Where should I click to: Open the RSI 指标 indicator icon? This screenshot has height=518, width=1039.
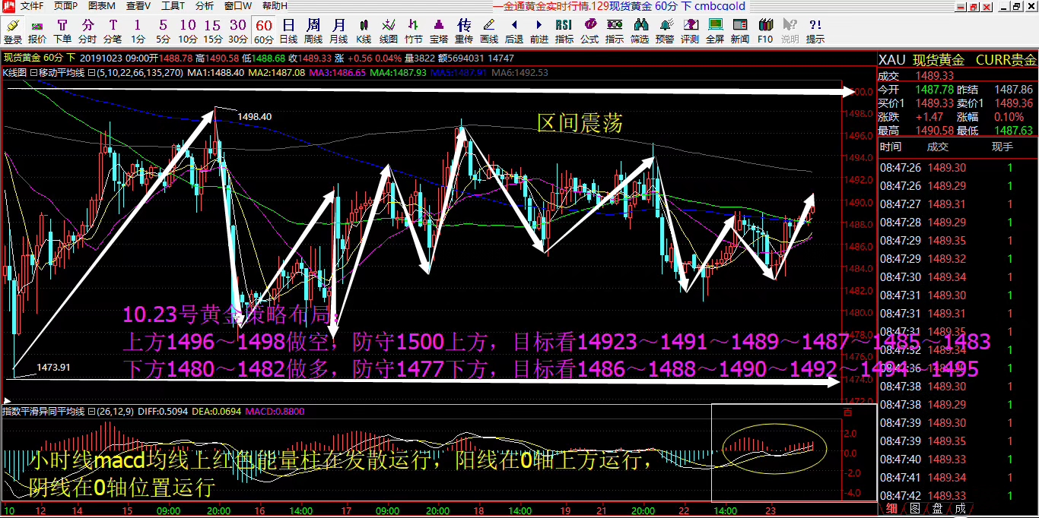[x=564, y=31]
